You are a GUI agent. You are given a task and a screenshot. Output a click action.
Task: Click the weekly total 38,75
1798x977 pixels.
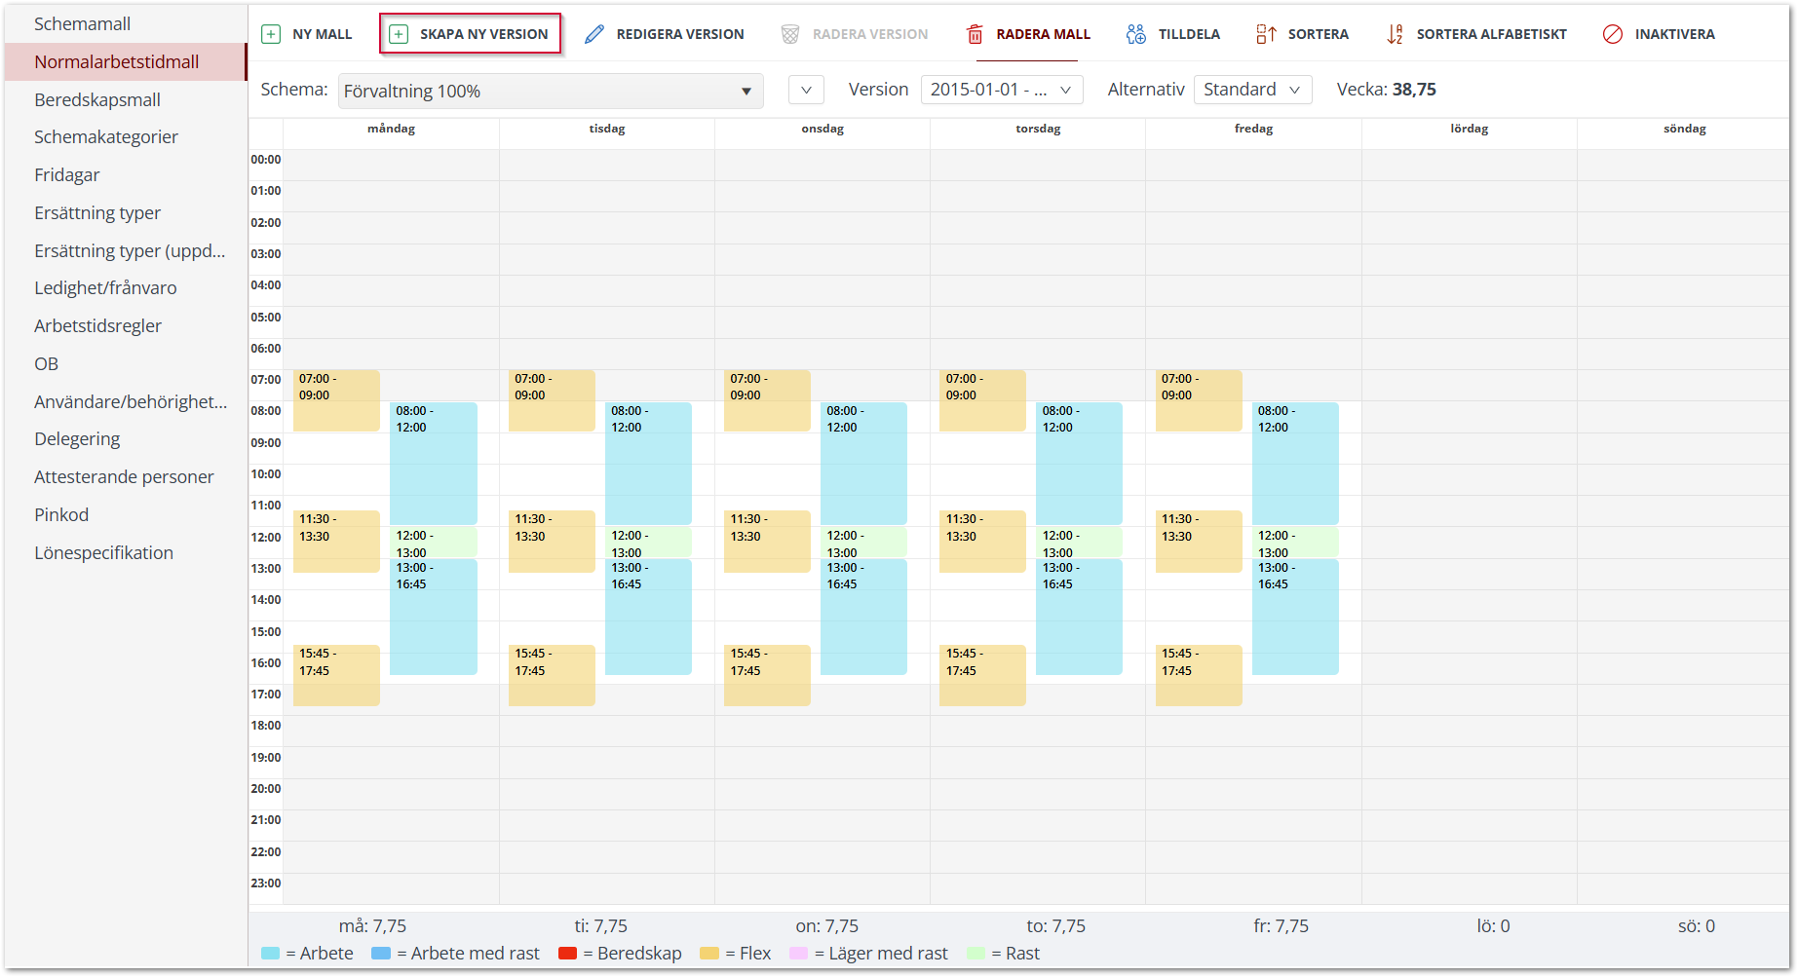coord(1414,90)
